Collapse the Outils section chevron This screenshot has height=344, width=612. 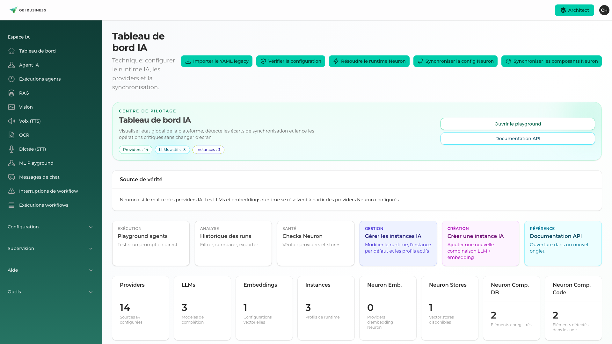91,292
